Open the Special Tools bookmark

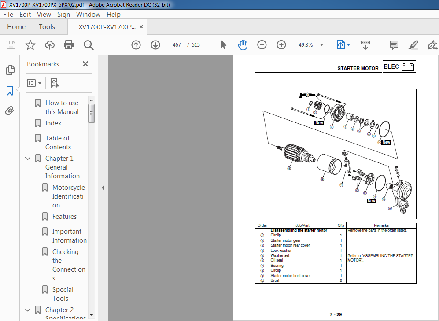(63, 294)
